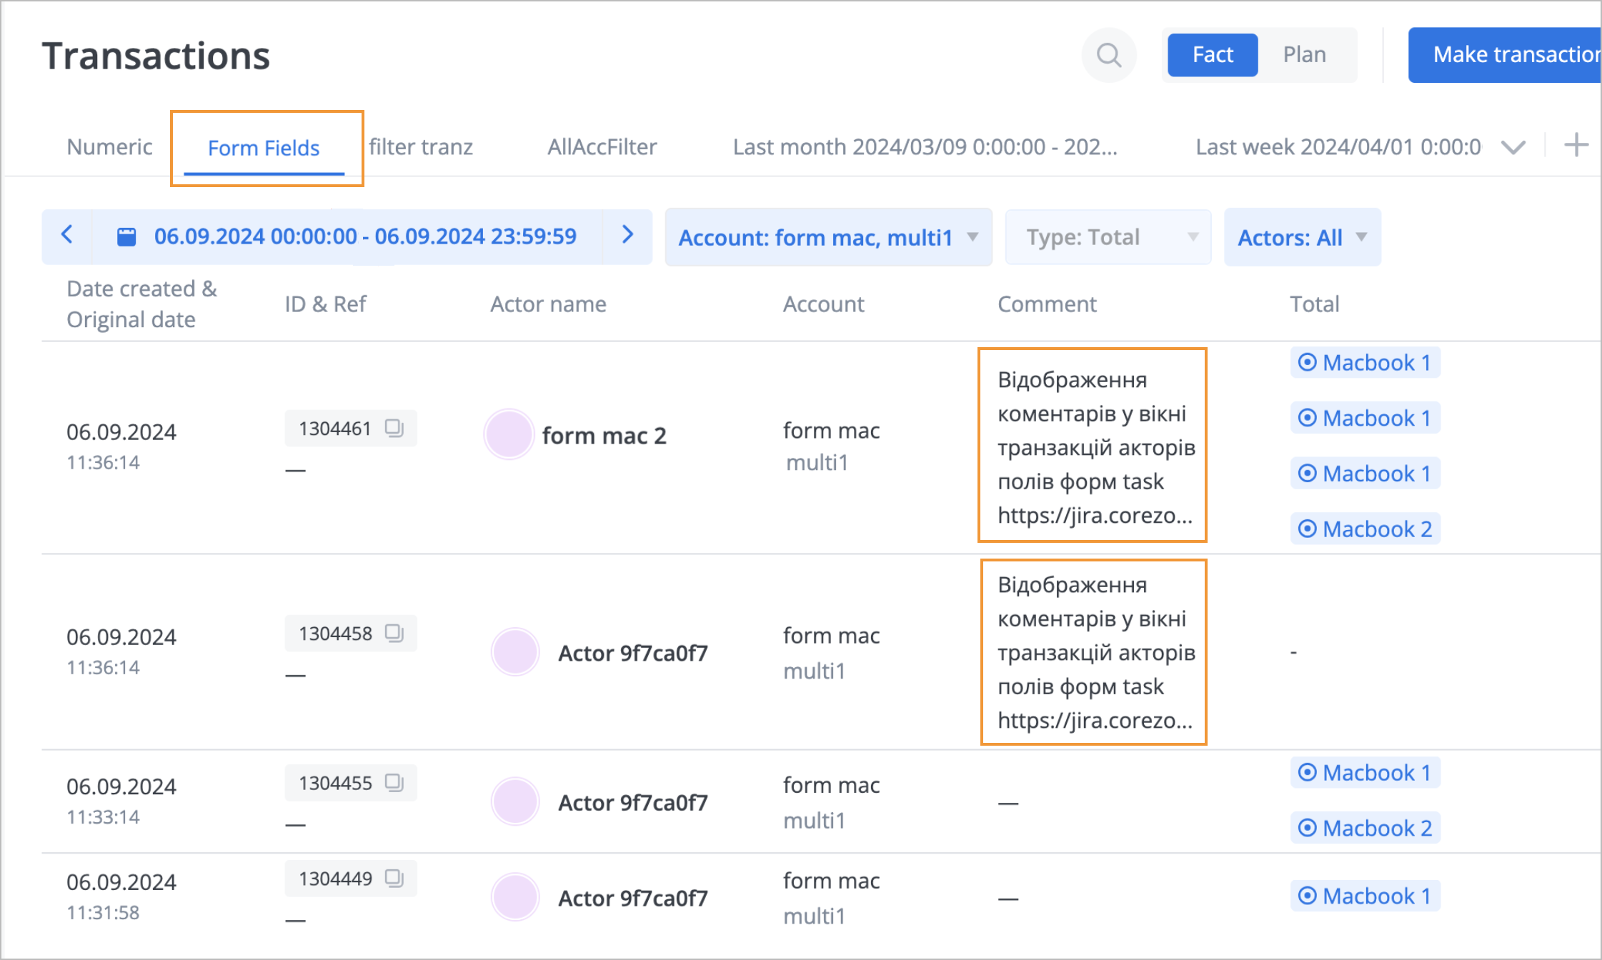Click previous date navigation arrow

pos(69,236)
